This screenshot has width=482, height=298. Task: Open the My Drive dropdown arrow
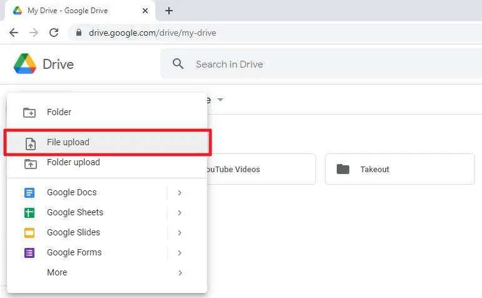click(220, 100)
